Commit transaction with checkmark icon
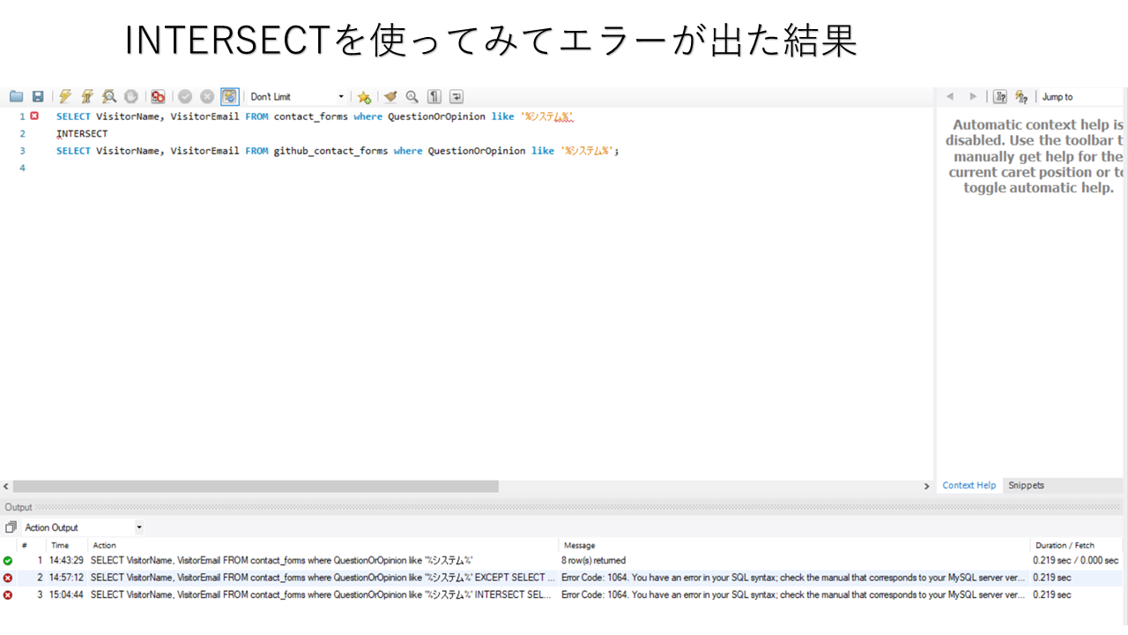Image resolution: width=1128 pixels, height=635 pixels. (185, 96)
